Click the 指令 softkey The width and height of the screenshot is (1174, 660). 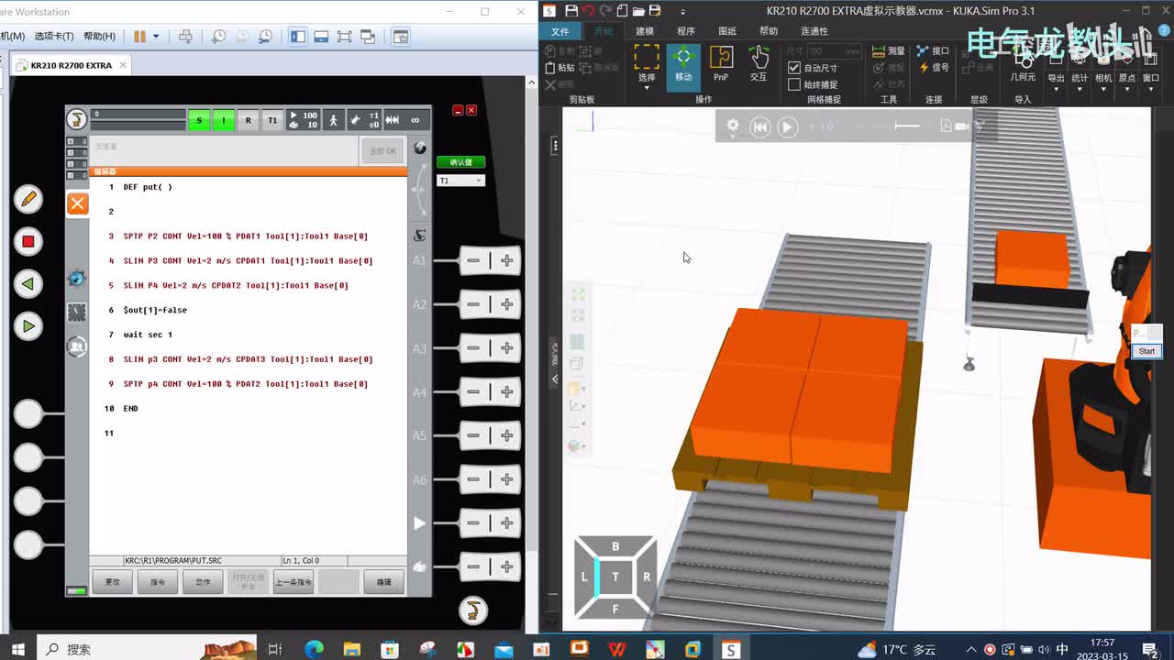pos(158,581)
